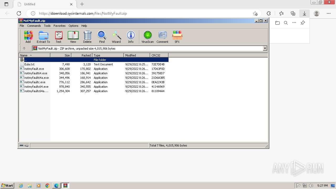Click the Add toolbar icon in WinRAR
The height and width of the screenshot is (189, 336).
[28, 37]
